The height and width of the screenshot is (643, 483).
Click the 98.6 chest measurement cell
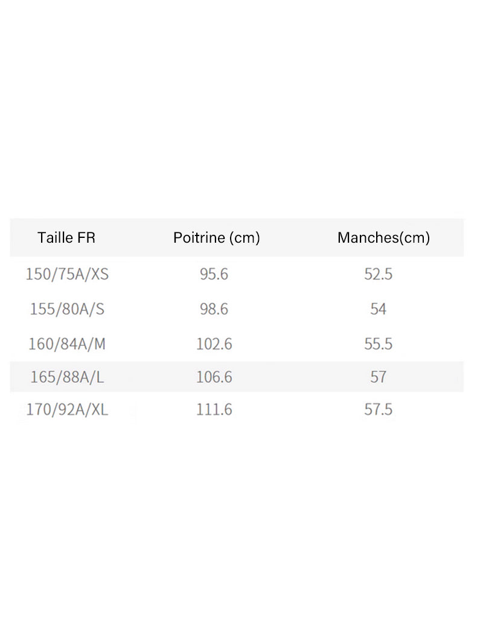[214, 309]
